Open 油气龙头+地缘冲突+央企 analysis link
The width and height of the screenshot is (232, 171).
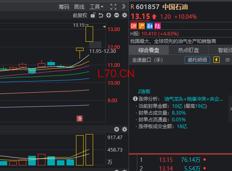pyautogui.click(x=193, y=99)
